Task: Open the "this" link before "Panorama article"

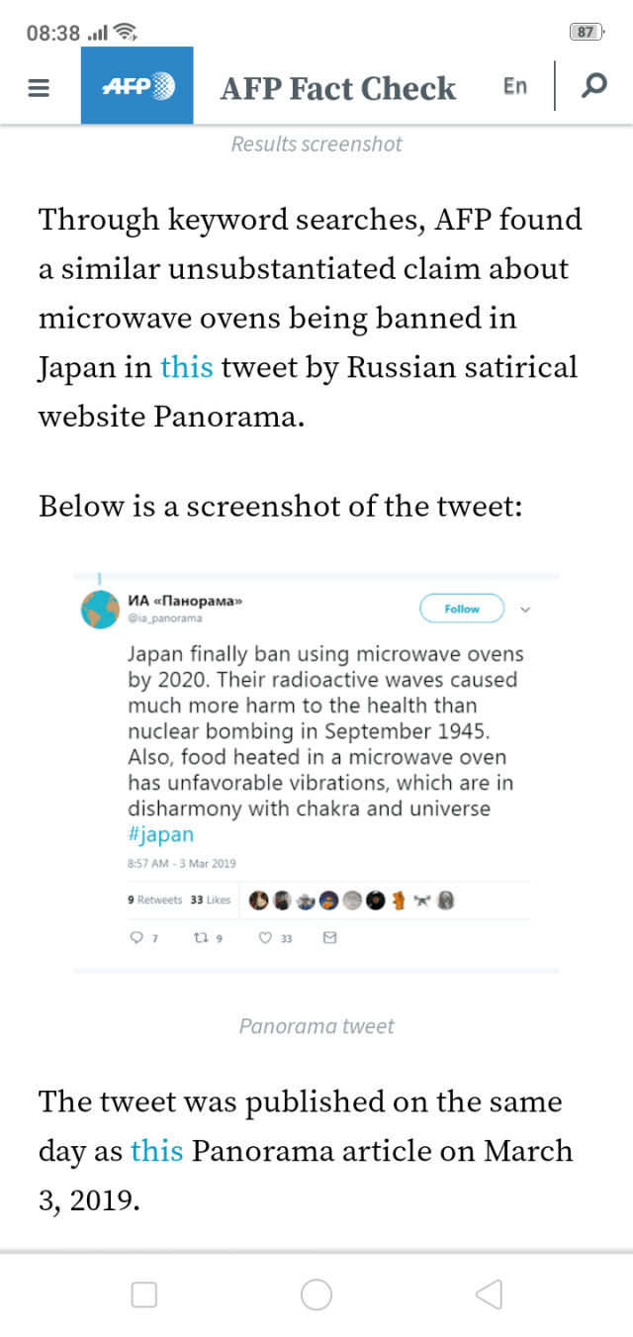Action: tap(157, 1151)
